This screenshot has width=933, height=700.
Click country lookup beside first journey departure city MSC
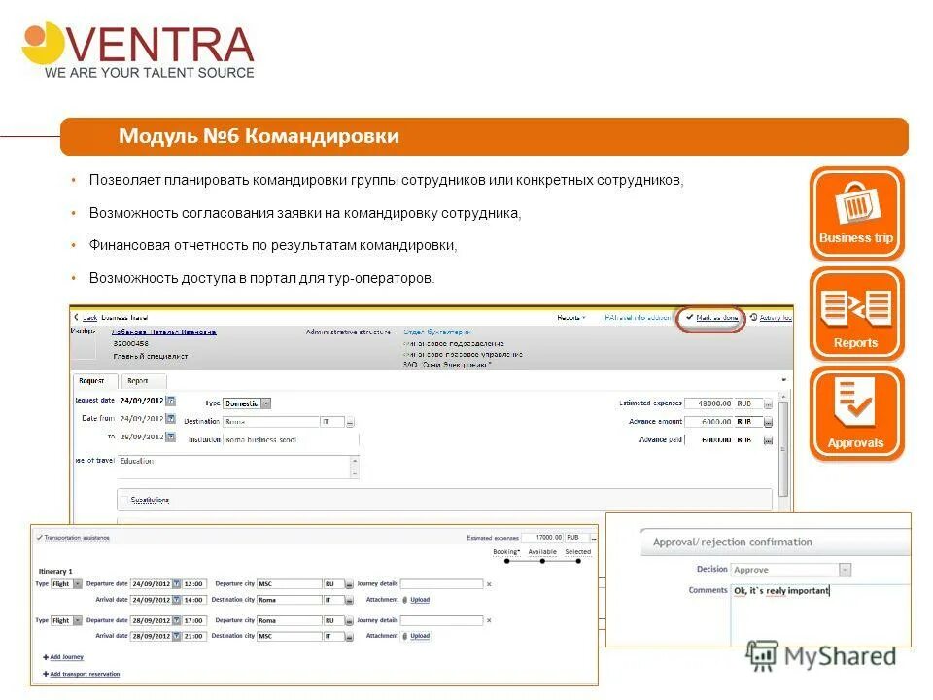[349, 584]
